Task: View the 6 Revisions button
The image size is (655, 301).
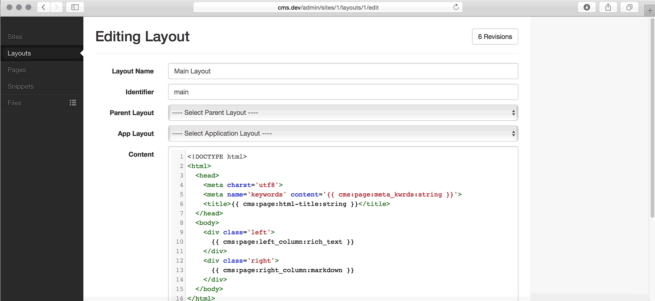Action: pos(495,37)
